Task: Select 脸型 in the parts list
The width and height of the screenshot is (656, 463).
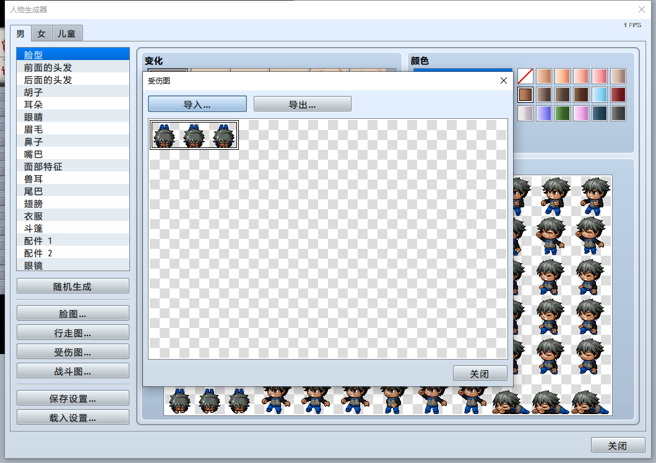Action: tap(73, 54)
